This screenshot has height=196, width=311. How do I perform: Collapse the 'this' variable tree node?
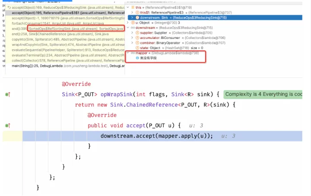click(x=127, y=7)
